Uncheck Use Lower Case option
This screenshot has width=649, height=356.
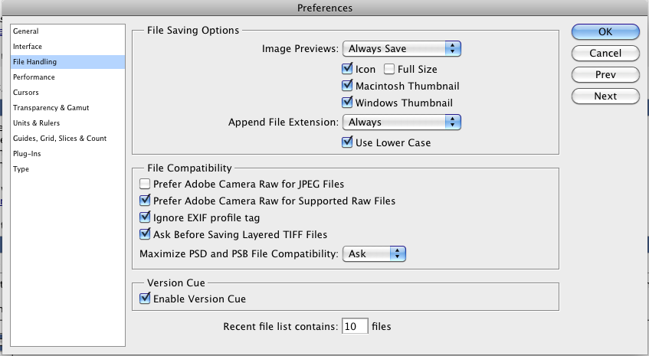point(347,142)
